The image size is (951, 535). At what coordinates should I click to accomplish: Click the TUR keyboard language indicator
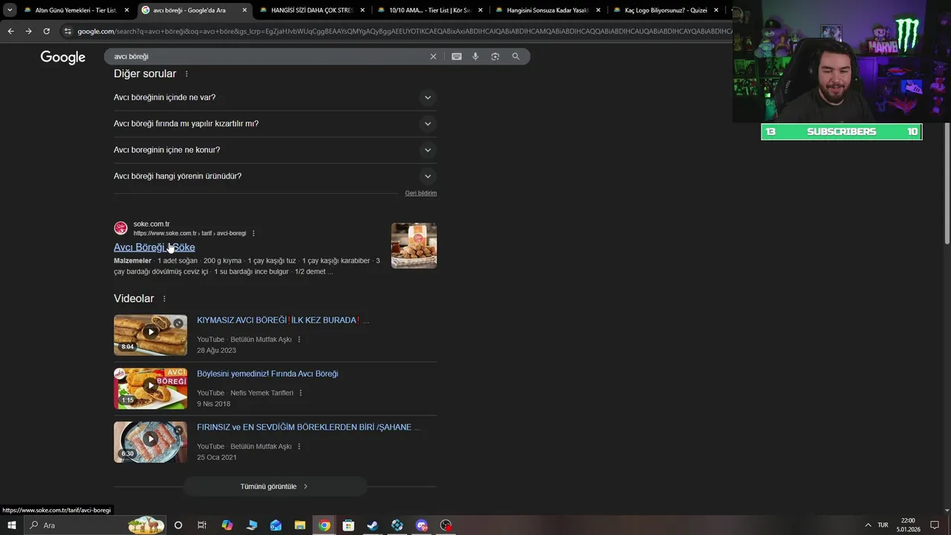click(883, 525)
